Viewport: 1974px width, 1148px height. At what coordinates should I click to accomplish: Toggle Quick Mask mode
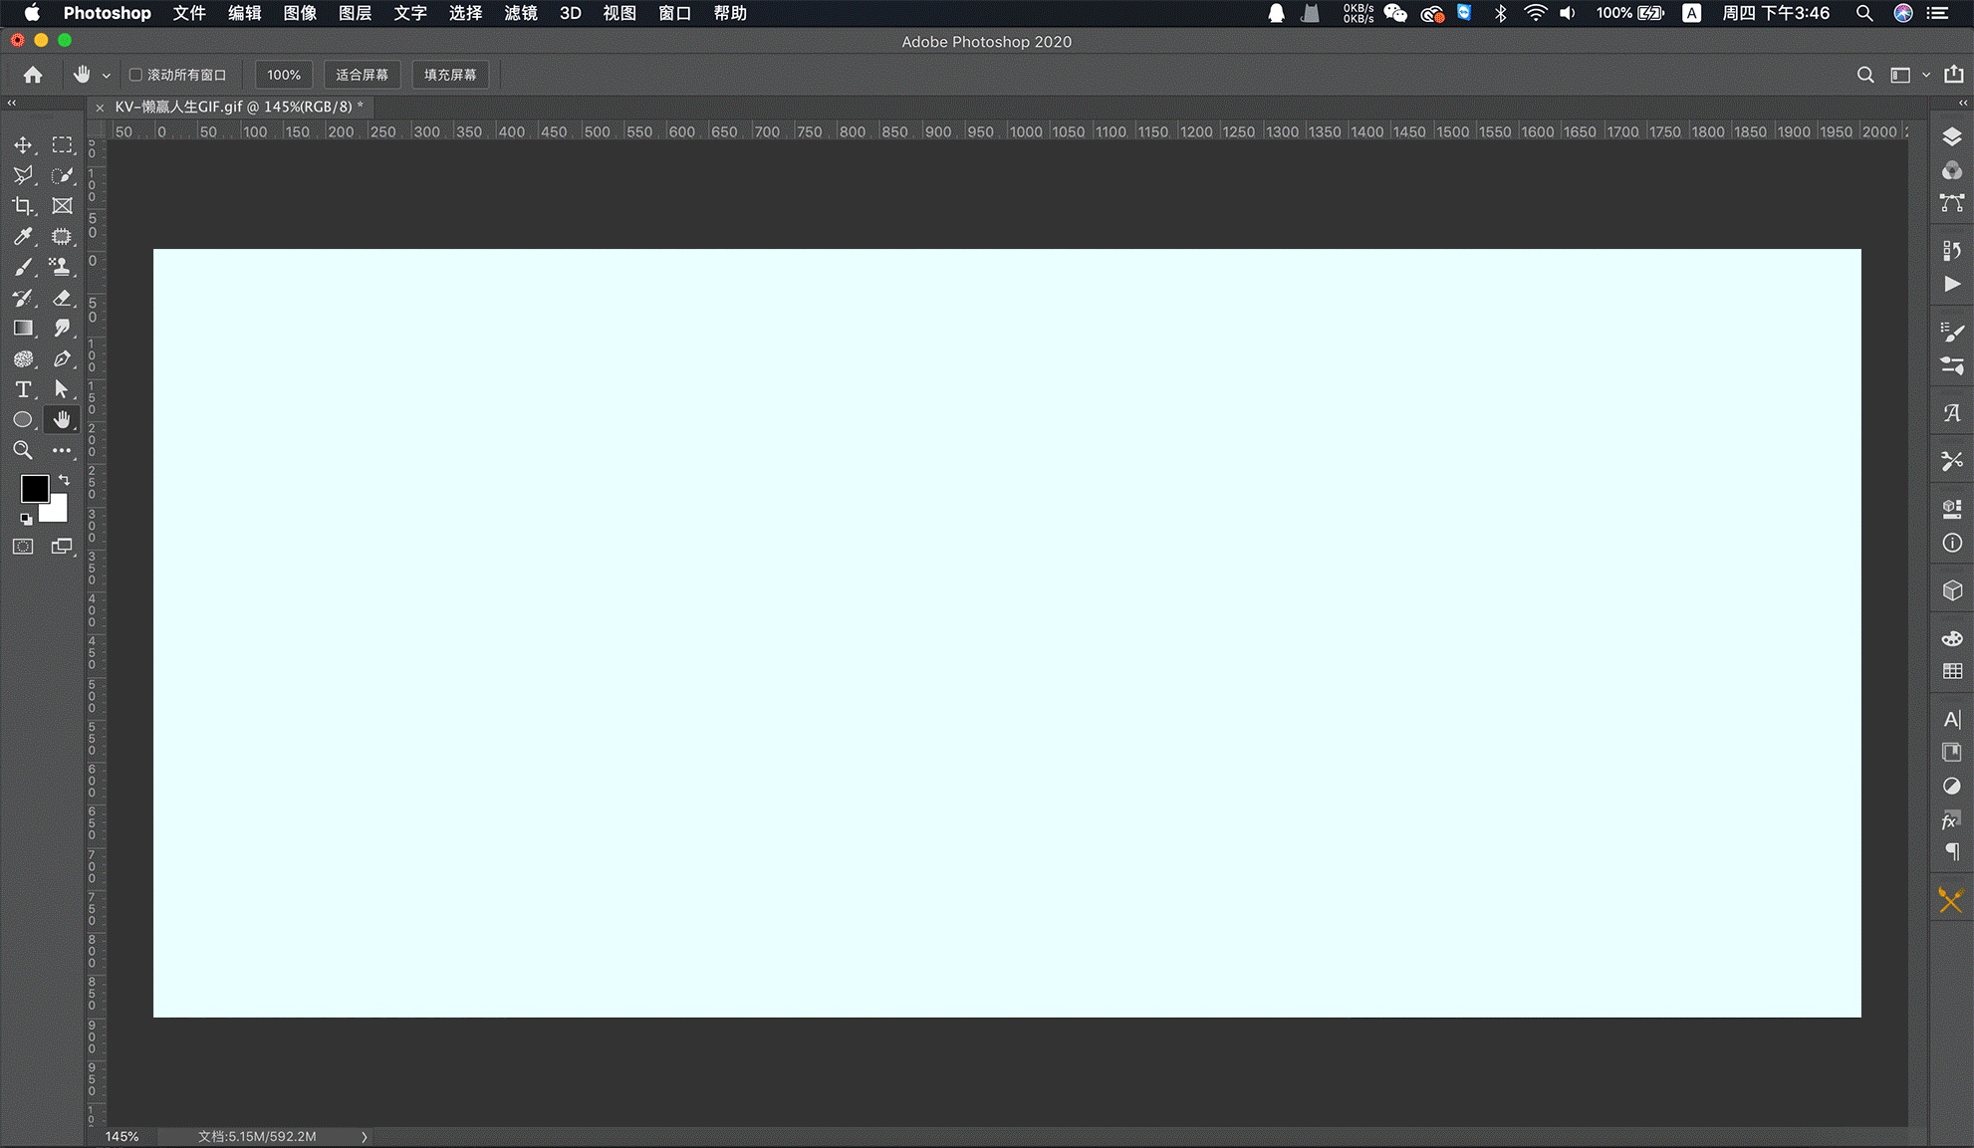click(x=23, y=547)
